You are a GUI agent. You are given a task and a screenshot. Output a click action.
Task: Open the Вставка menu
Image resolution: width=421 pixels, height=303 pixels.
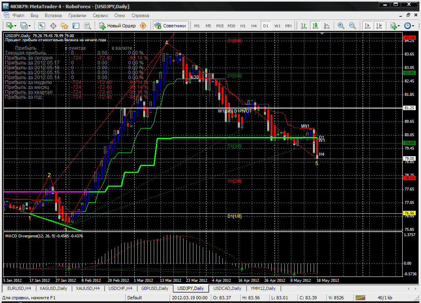(x=53, y=15)
